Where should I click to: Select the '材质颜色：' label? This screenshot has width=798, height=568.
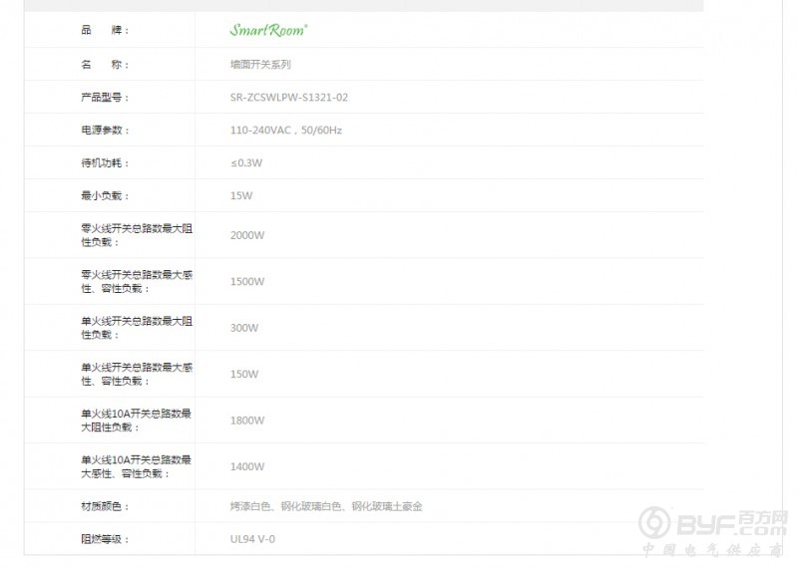pyautogui.click(x=106, y=506)
